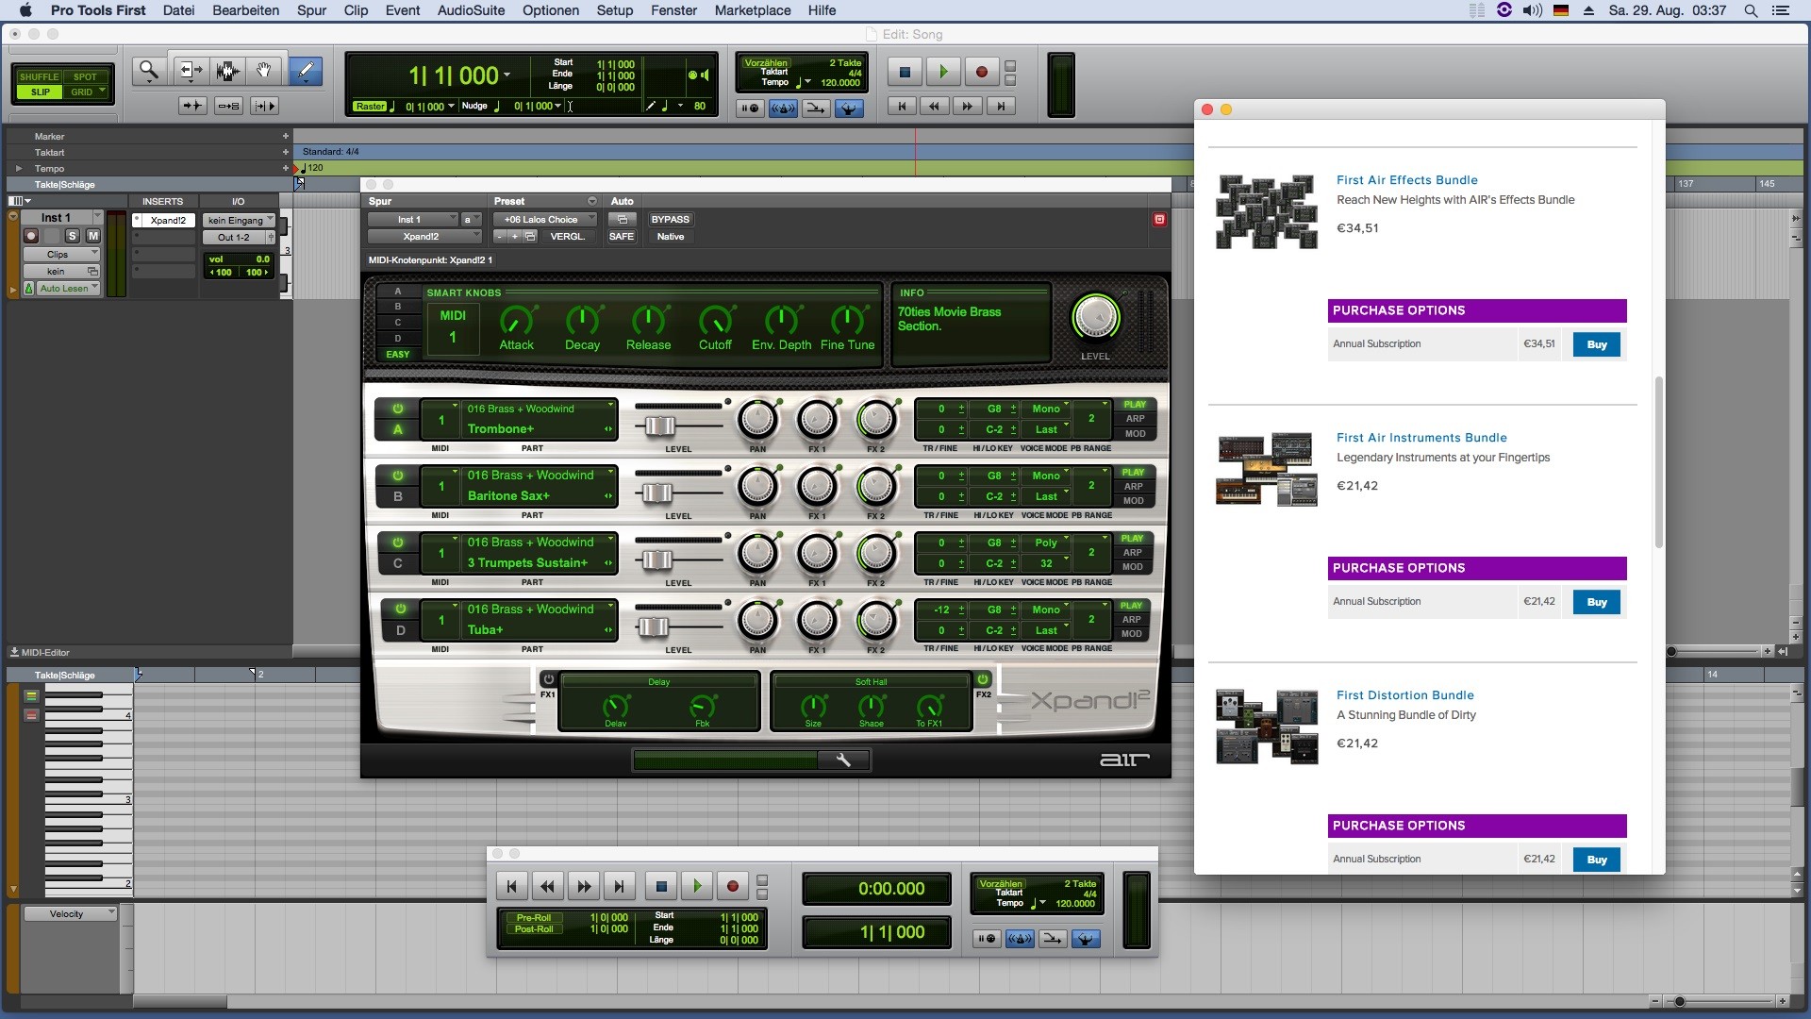Click the SAFE automation button
This screenshot has height=1019, width=1811.
point(622,237)
